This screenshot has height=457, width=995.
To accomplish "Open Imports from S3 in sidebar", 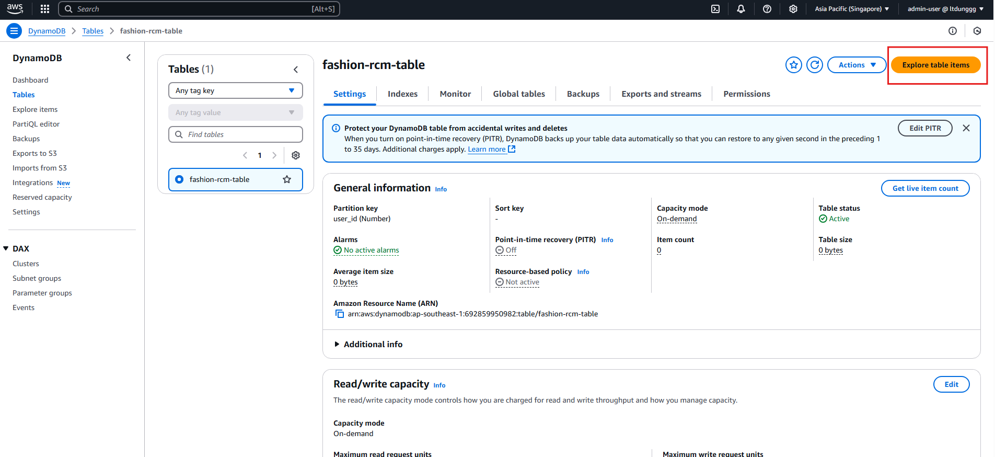I will click(x=40, y=168).
